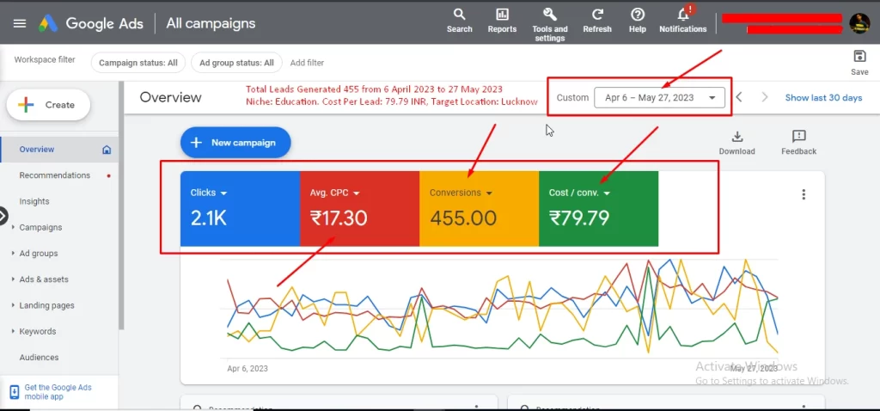Click Show last 30 days link
The width and height of the screenshot is (880, 411).
click(x=823, y=98)
